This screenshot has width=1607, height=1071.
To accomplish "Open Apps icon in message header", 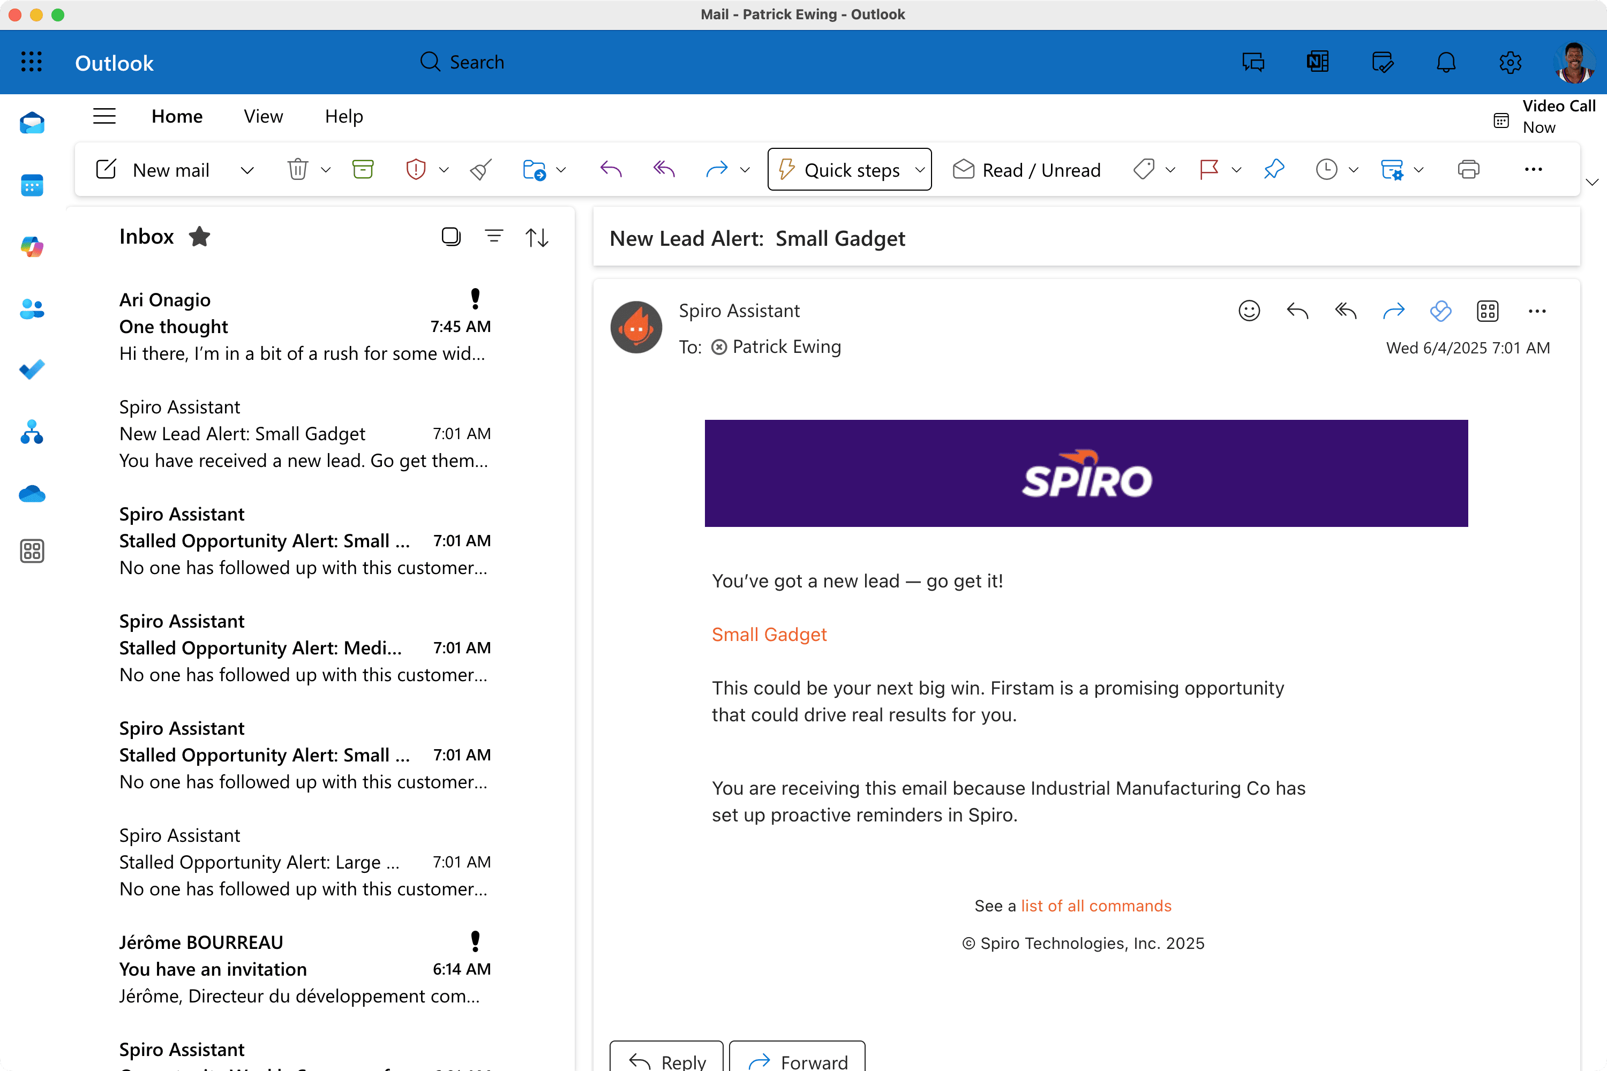I will point(1488,311).
